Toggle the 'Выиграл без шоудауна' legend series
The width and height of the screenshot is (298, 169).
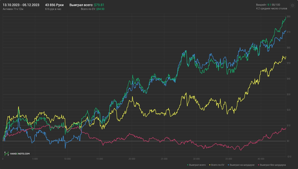[272, 165]
